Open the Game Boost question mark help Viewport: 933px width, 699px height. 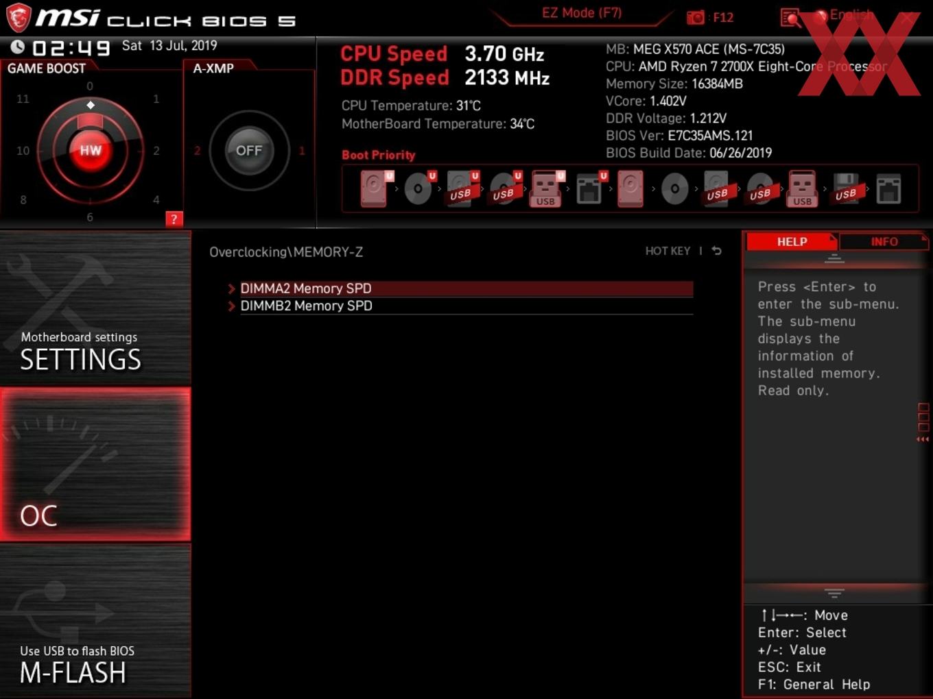coord(174,219)
